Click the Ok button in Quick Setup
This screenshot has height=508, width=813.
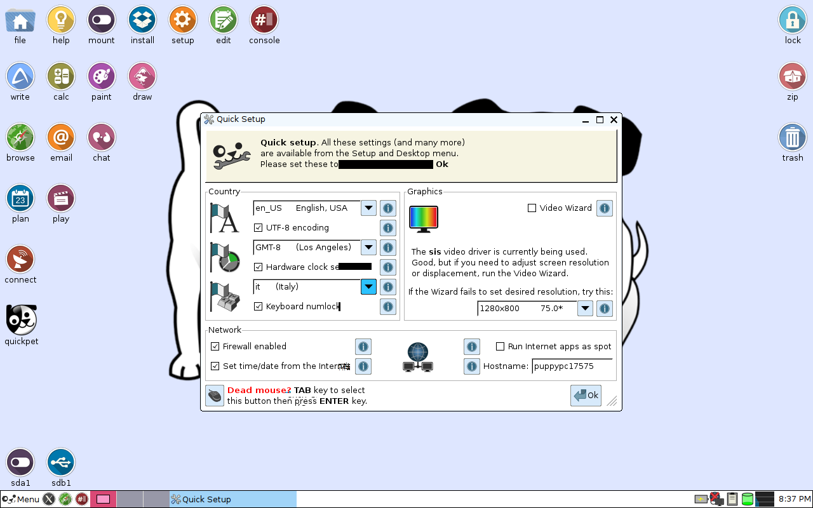(x=586, y=396)
